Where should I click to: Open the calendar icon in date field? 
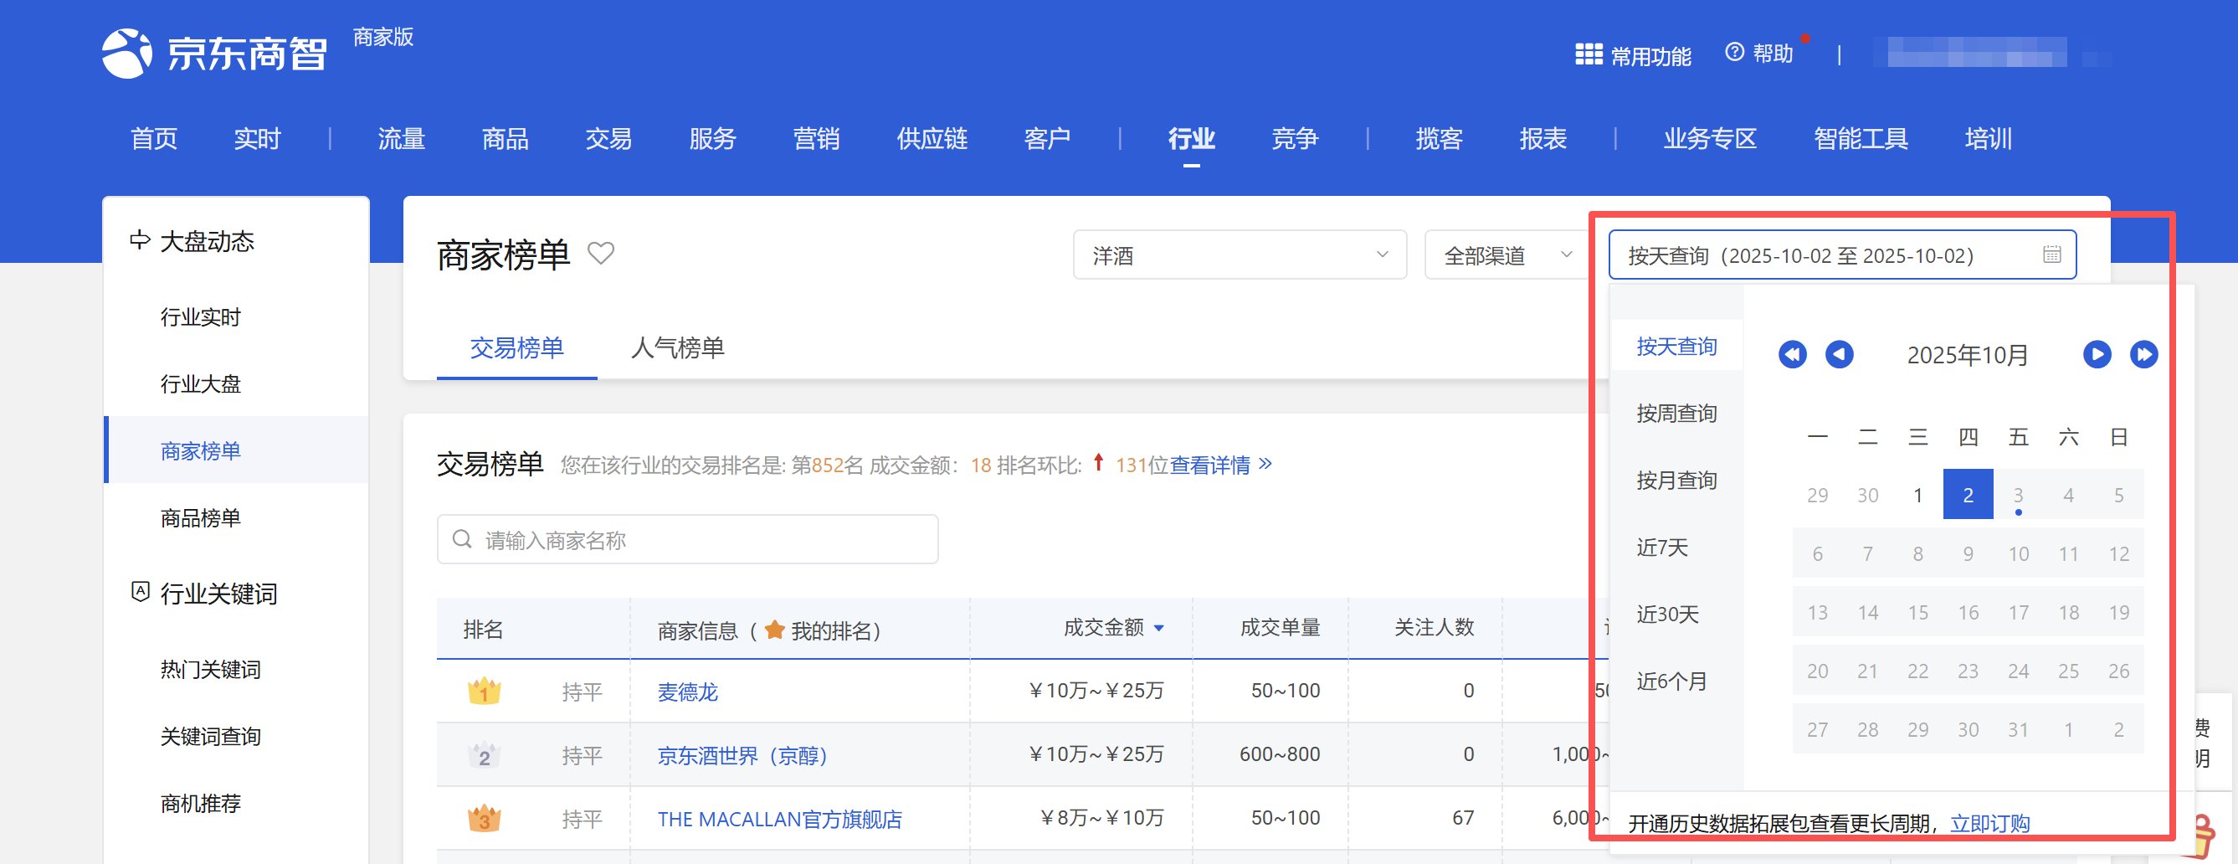point(2051,255)
